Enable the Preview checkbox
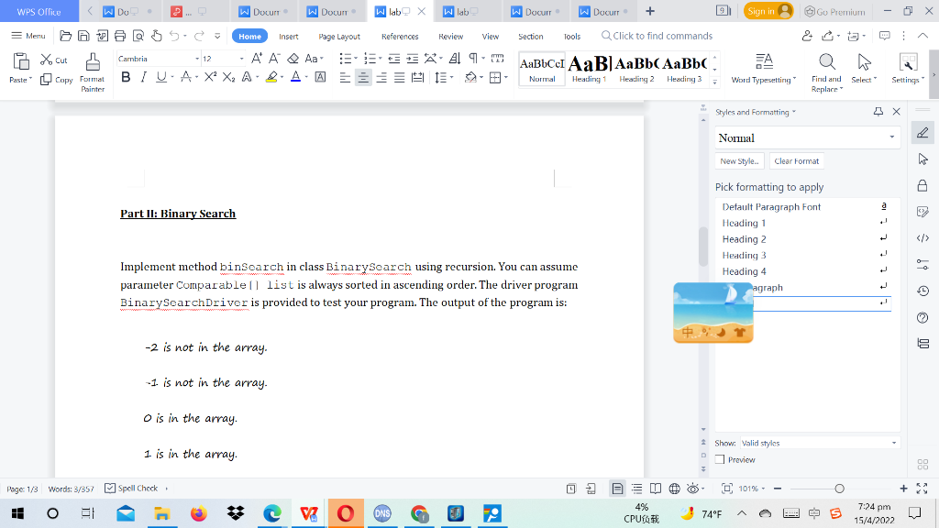This screenshot has width=939, height=528. click(x=719, y=459)
